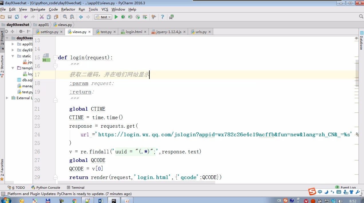
Task: Navigate back with the blue left arrow
Action: click(x=81, y=17)
